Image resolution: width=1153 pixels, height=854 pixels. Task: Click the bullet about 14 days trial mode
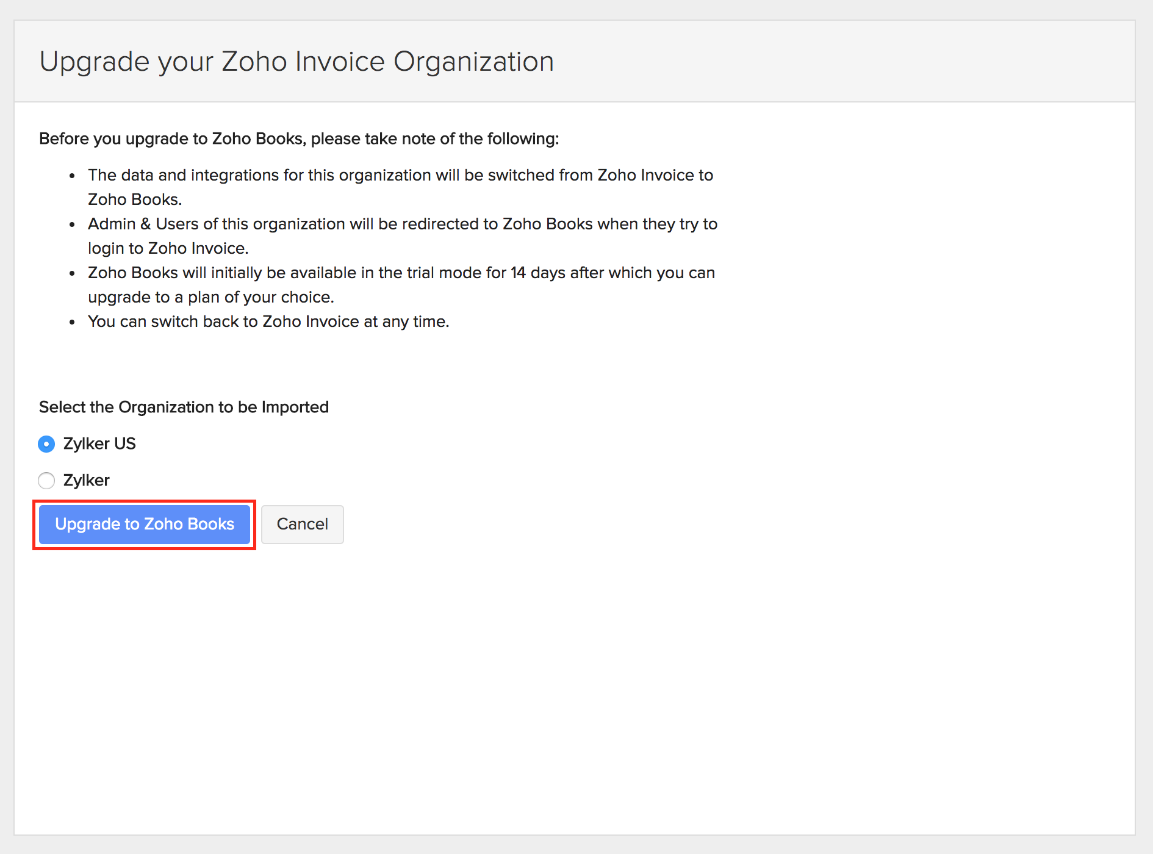coord(401,285)
